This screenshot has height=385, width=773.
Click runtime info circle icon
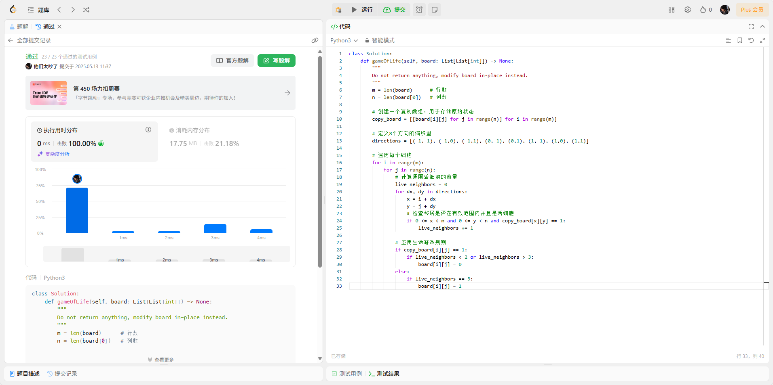tap(148, 130)
